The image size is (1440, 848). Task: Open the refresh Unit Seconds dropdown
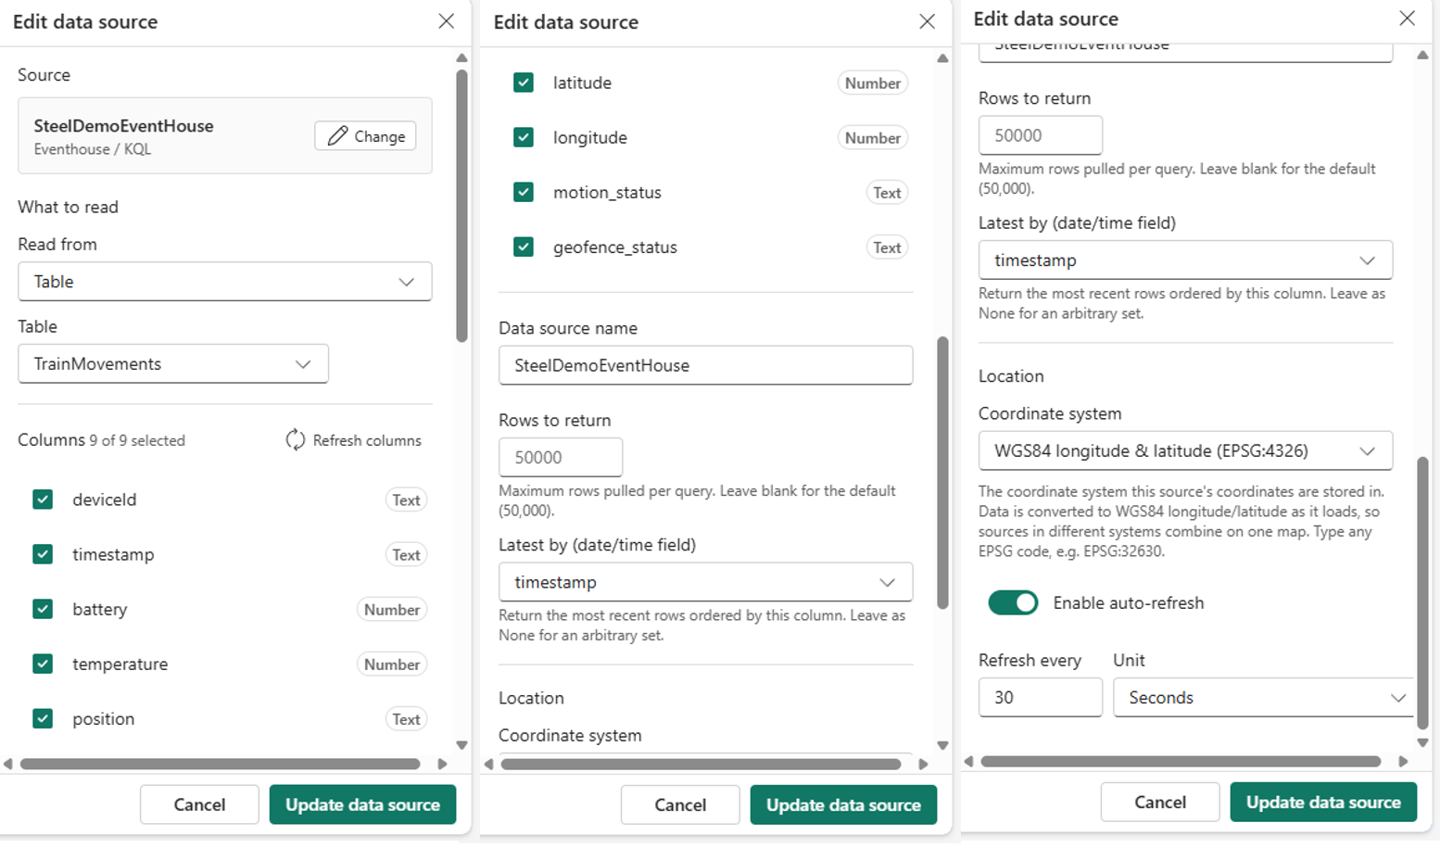(1264, 698)
